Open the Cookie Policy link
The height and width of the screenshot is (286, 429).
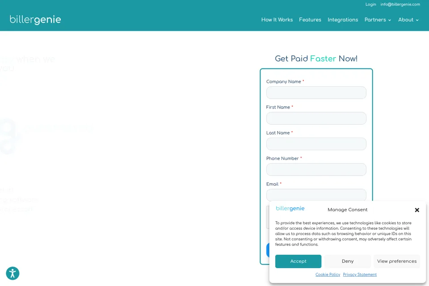[x=328, y=274]
